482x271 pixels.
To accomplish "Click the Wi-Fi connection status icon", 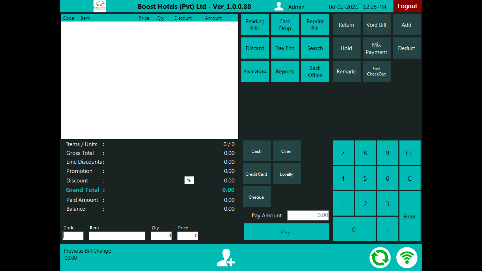I will 407,258.
